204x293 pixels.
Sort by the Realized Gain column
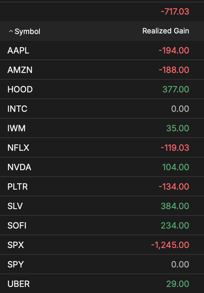click(166, 31)
